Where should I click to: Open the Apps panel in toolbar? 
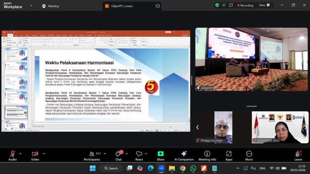coord(229,156)
